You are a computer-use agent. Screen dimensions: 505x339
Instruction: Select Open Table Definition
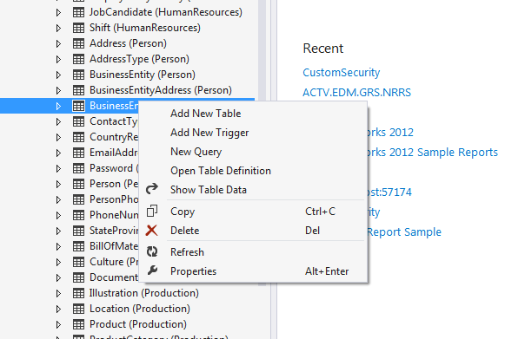[x=221, y=171]
